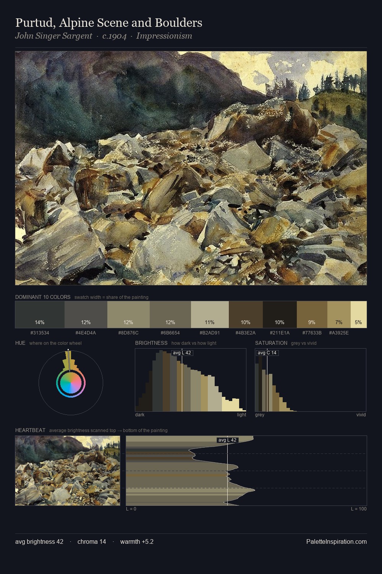
Task: Click the artist name John Singer Sargent
Action: (53, 36)
